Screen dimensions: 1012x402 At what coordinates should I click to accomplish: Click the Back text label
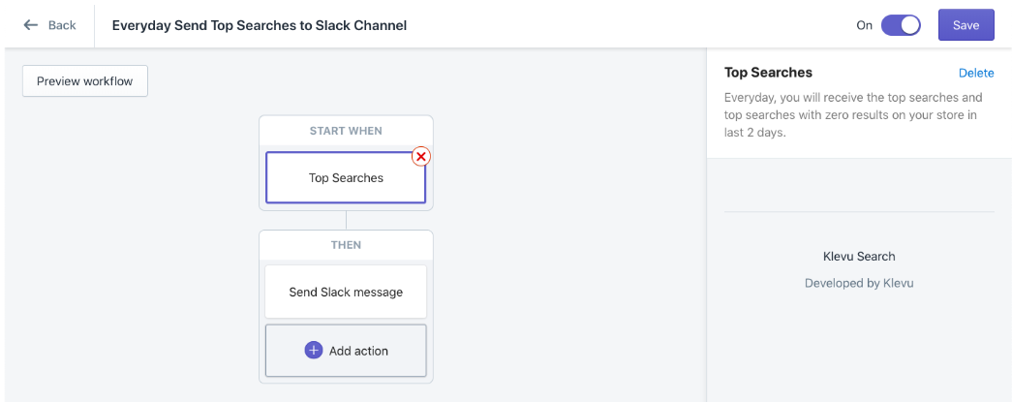[x=62, y=25]
